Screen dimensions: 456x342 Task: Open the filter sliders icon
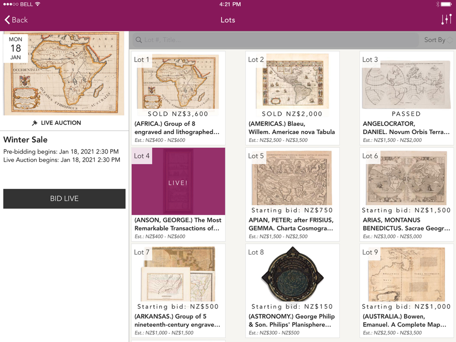446,20
